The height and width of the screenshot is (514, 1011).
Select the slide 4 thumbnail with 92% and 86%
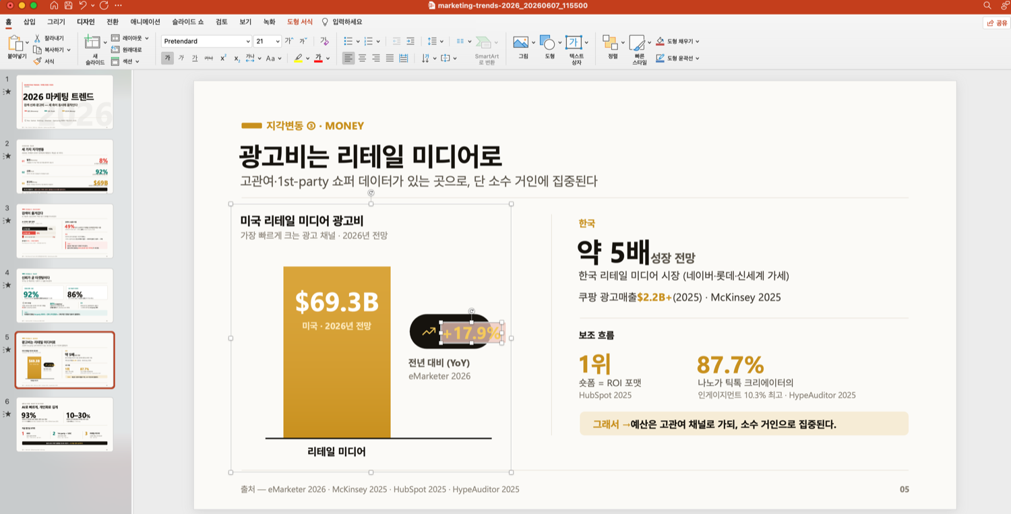pos(65,296)
